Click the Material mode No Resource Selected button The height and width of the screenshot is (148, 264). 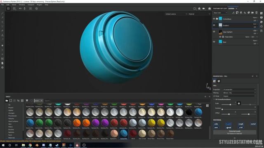point(235,132)
